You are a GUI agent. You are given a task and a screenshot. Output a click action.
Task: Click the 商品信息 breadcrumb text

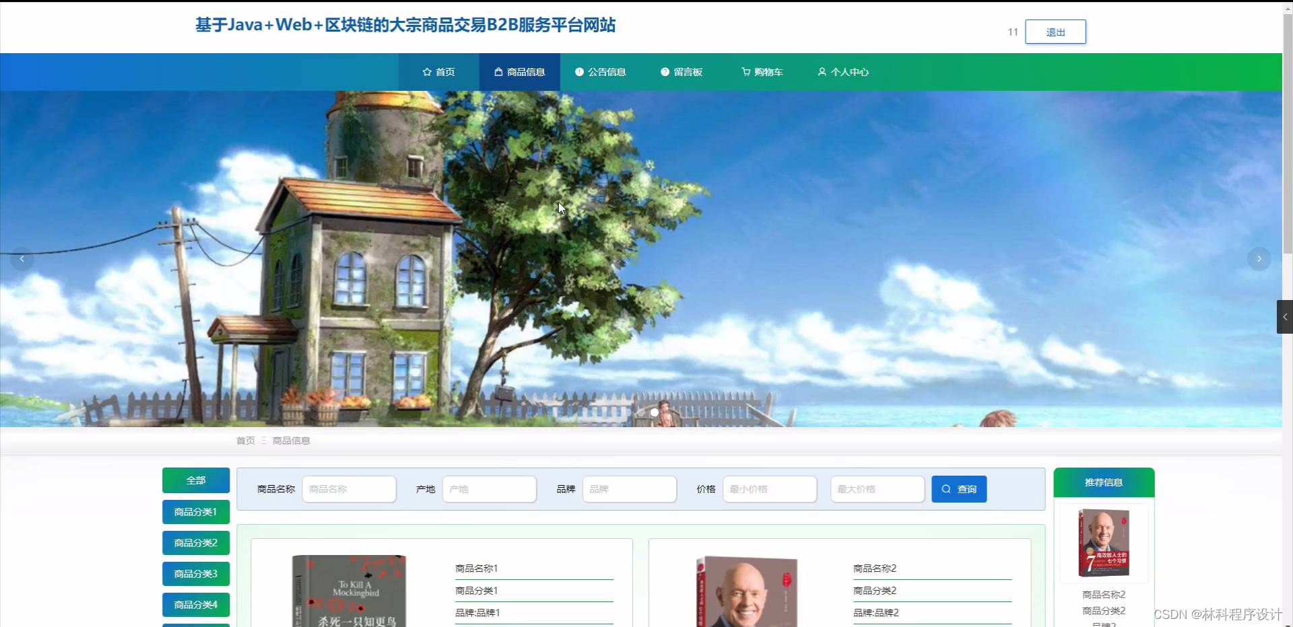(292, 441)
